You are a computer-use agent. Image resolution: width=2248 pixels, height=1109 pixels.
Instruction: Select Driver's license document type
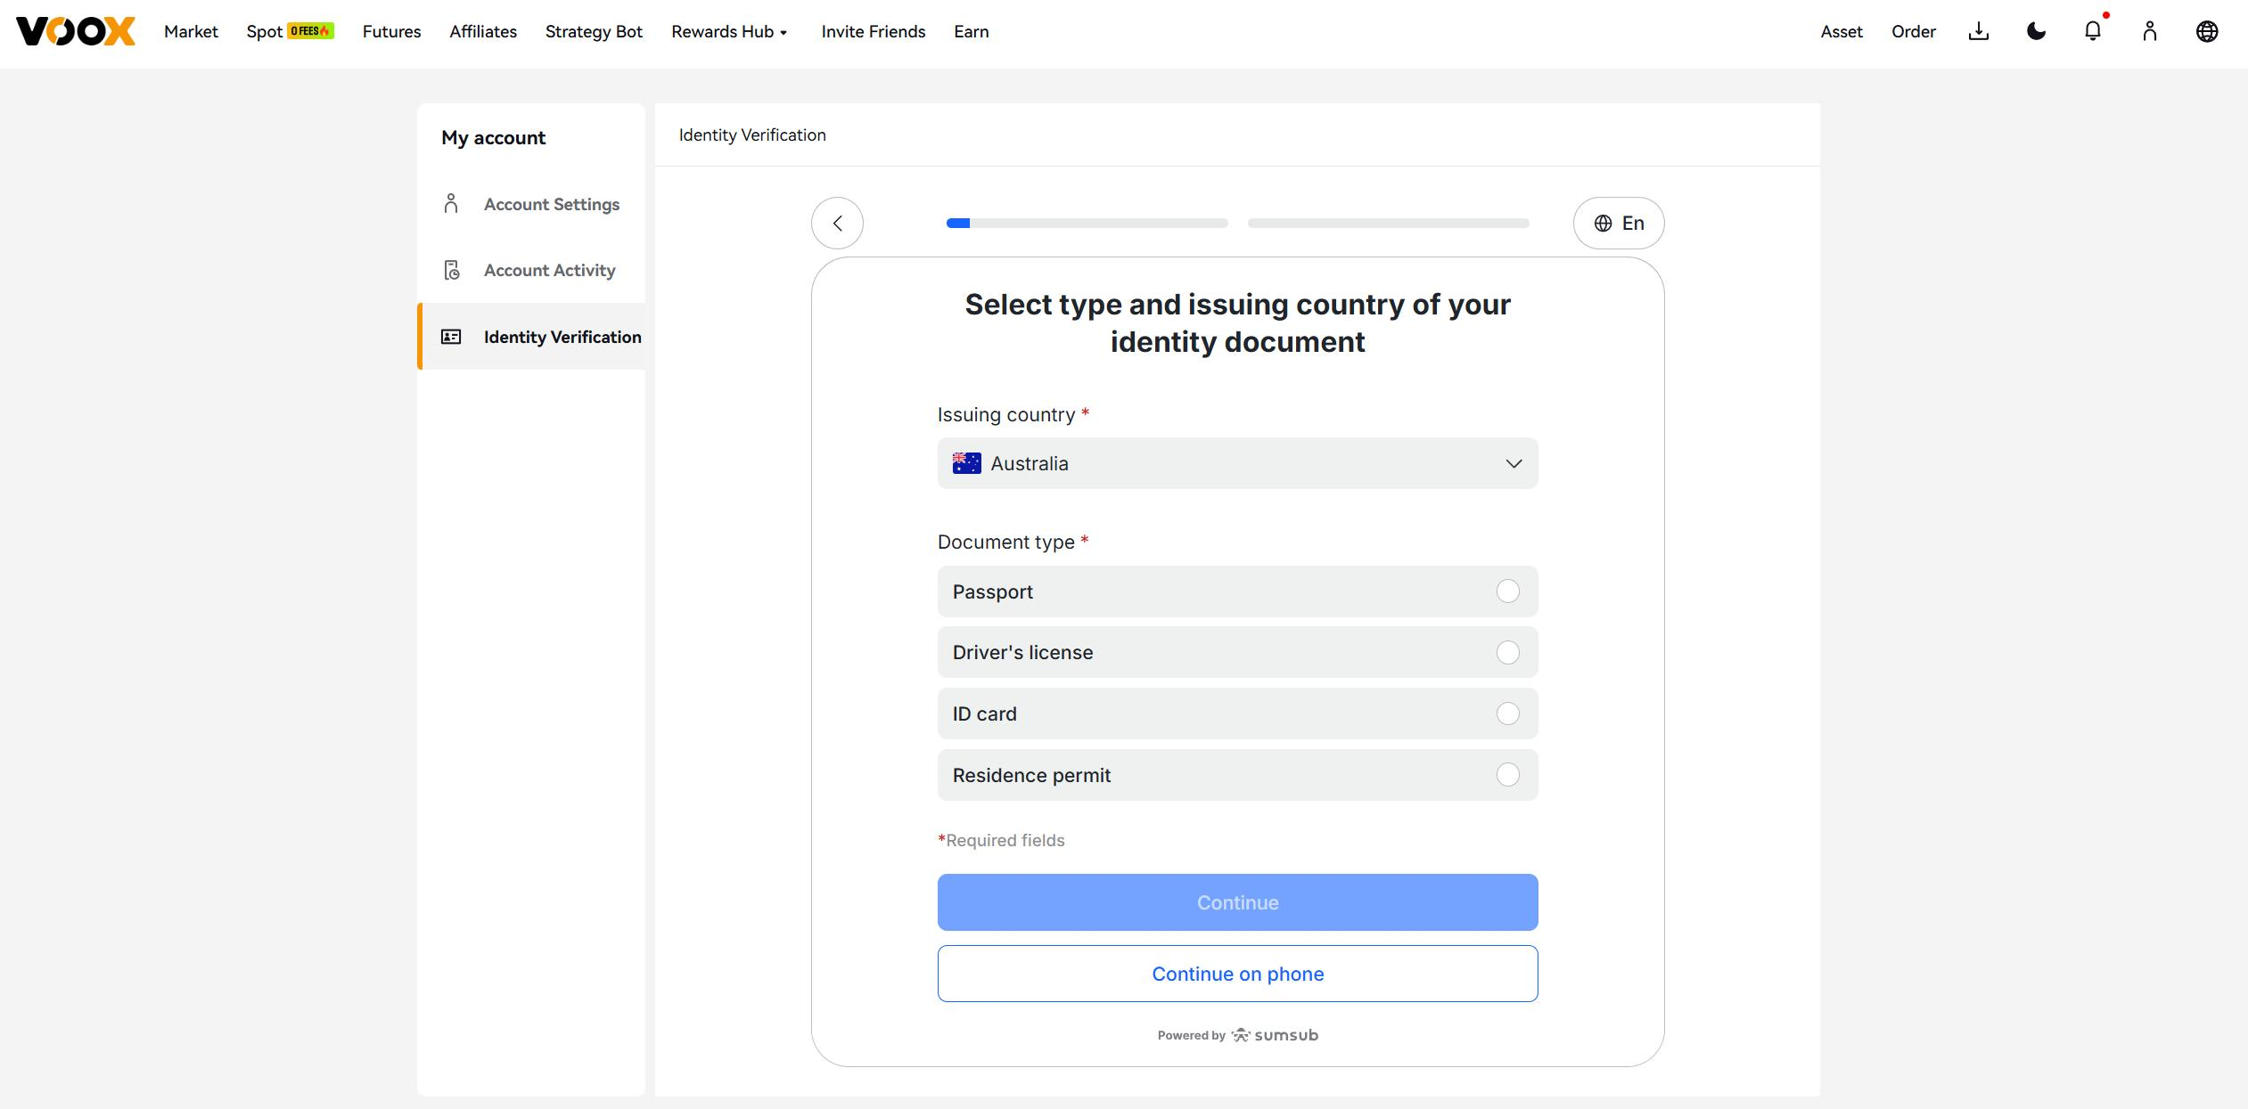pos(1237,652)
